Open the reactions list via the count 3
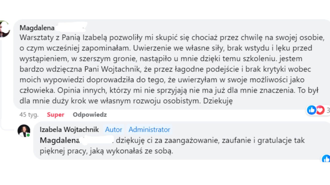330x185 pixels. 327,110
